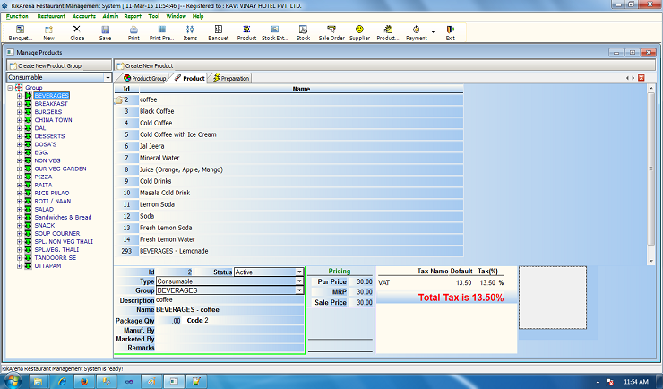The height and width of the screenshot is (389, 663).
Task: Open Sale Order from the toolbar
Action: coord(331,33)
